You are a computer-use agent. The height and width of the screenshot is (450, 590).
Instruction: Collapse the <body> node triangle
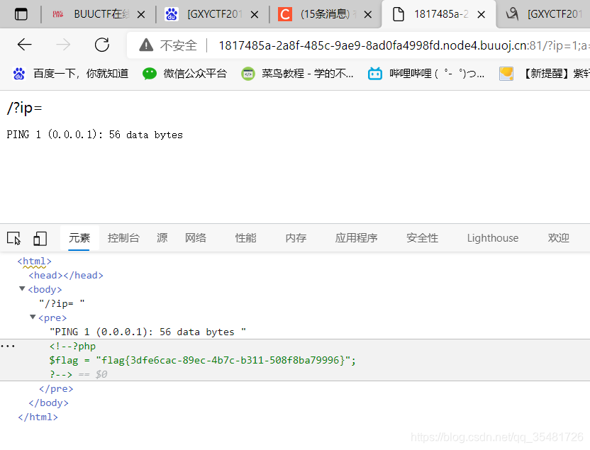(x=22, y=289)
